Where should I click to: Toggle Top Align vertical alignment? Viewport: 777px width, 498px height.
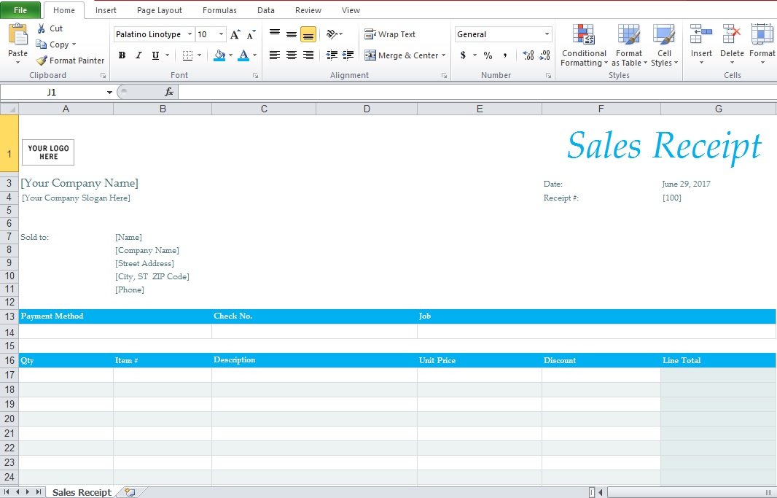[275, 34]
